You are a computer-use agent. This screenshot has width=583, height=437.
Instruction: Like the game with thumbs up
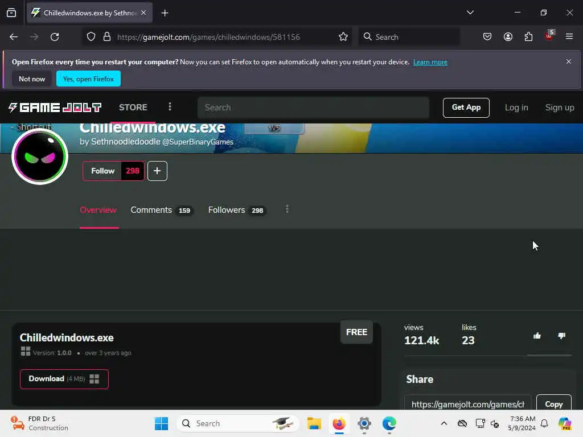(537, 336)
